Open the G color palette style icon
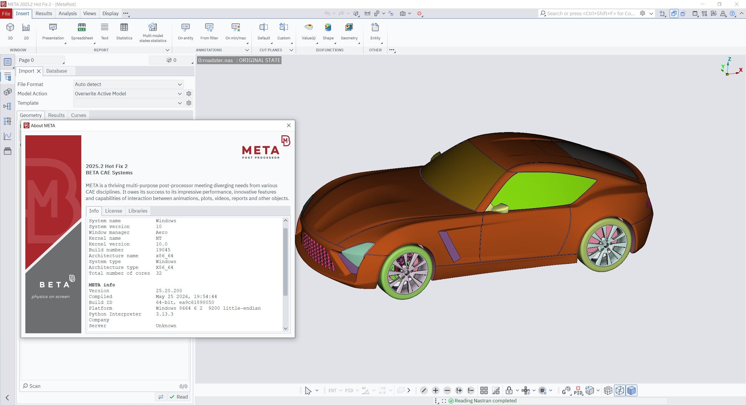The image size is (746, 405). (x=566, y=390)
